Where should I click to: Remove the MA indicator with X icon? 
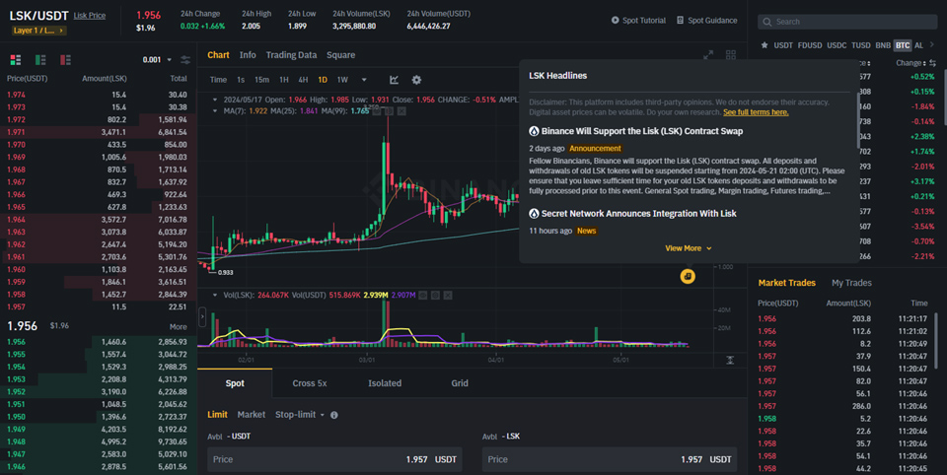click(x=401, y=111)
